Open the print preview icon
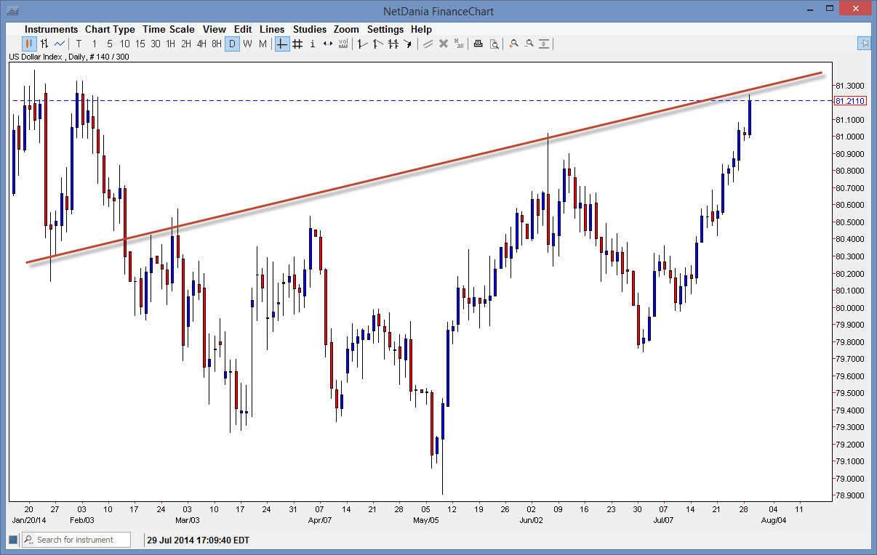The width and height of the screenshot is (877, 555). coord(496,44)
